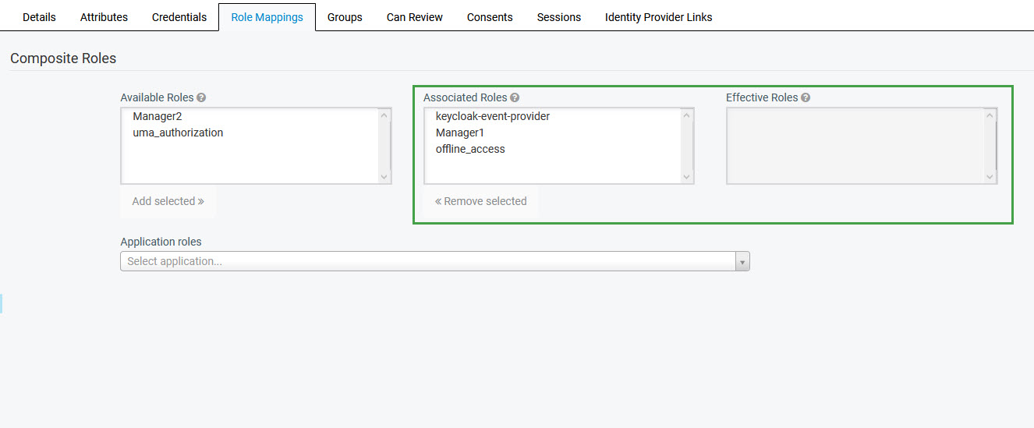Open the Consents tab
This screenshot has height=428, width=1034.
(x=490, y=17)
